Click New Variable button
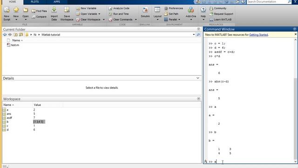 pos(86,8)
